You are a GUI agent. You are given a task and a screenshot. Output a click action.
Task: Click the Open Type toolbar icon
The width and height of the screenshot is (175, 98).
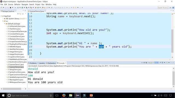[x=42, y=8]
